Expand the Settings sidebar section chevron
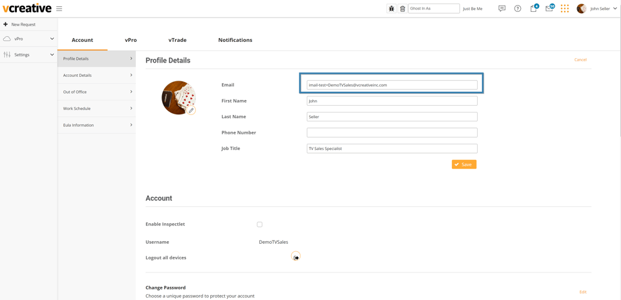 (x=52, y=54)
